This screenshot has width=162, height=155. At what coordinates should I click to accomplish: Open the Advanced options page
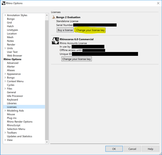point(13,63)
